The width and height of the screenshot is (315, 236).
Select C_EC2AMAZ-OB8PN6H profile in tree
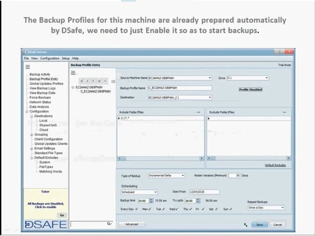[x=96, y=91]
